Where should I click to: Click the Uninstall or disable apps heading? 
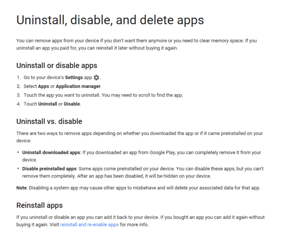click(x=57, y=66)
